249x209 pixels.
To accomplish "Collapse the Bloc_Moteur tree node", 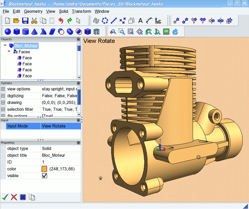I will pyautogui.click(x=5, y=46).
